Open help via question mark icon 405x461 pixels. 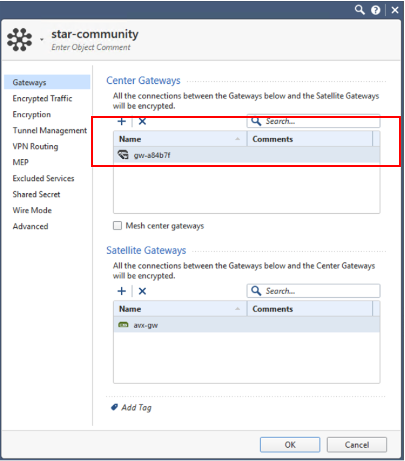click(x=375, y=10)
